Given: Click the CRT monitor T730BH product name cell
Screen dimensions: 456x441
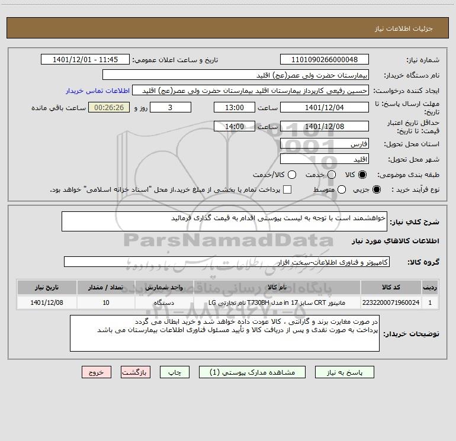Looking at the screenshot, I should (277, 302).
